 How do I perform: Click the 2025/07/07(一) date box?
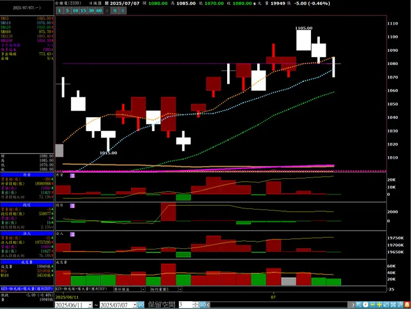pyautogui.click(x=27, y=8)
